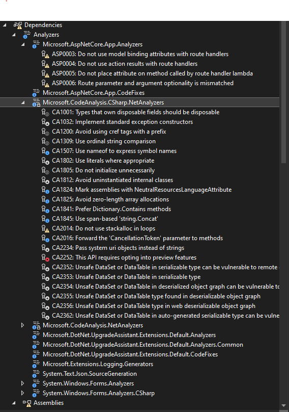Collapse Microsoft.AspNetCore.App.Analyzers node
The width and height of the screenshot is (289, 412).
(23, 45)
